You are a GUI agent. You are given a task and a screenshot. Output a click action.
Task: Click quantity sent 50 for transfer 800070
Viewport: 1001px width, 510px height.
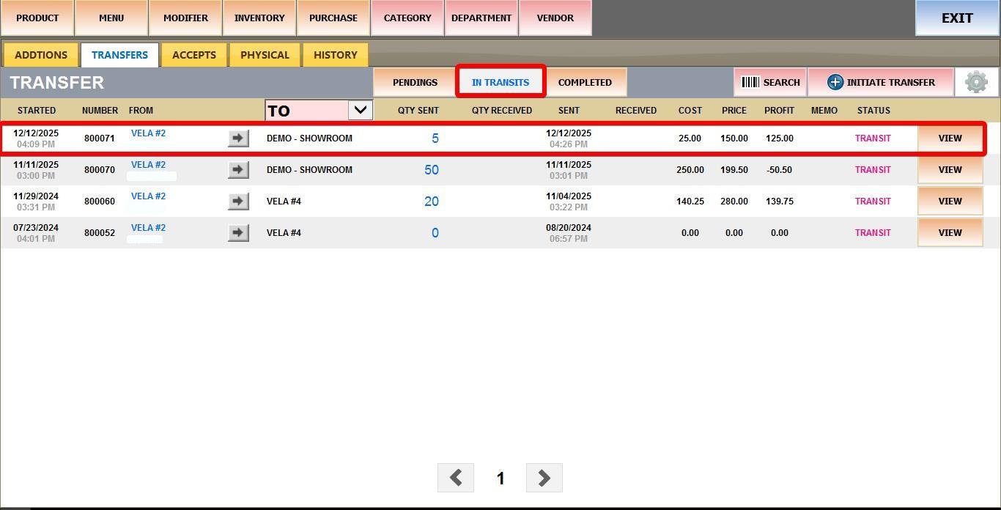pyautogui.click(x=432, y=170)
